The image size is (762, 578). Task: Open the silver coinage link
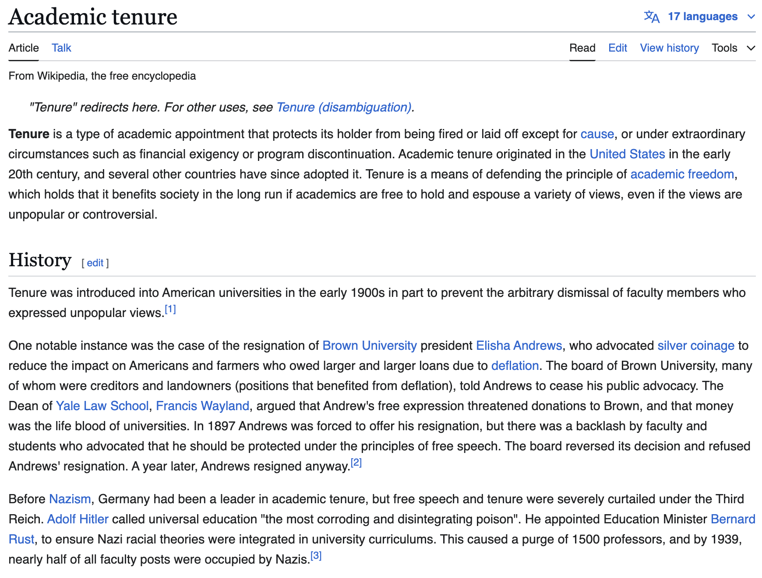(x=695, y=345)
